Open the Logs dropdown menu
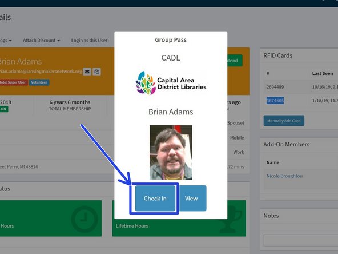 point(6,41)
